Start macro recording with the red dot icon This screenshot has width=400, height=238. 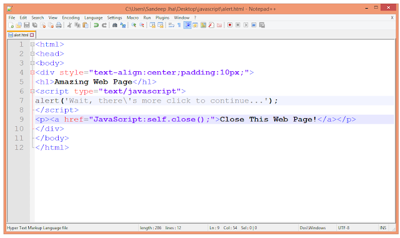coord(230,25)
